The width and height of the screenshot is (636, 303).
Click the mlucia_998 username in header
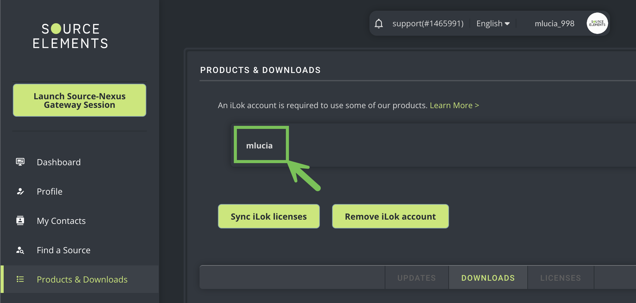click(x=554, y=24)
